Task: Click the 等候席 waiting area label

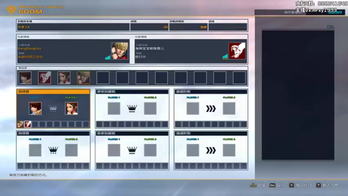Action: coord(23,68)
